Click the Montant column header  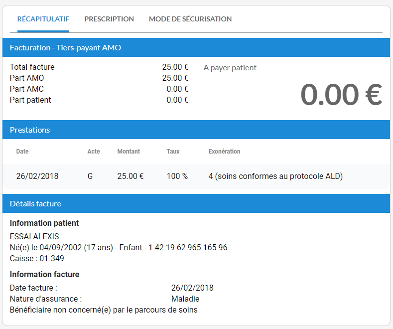129,152
